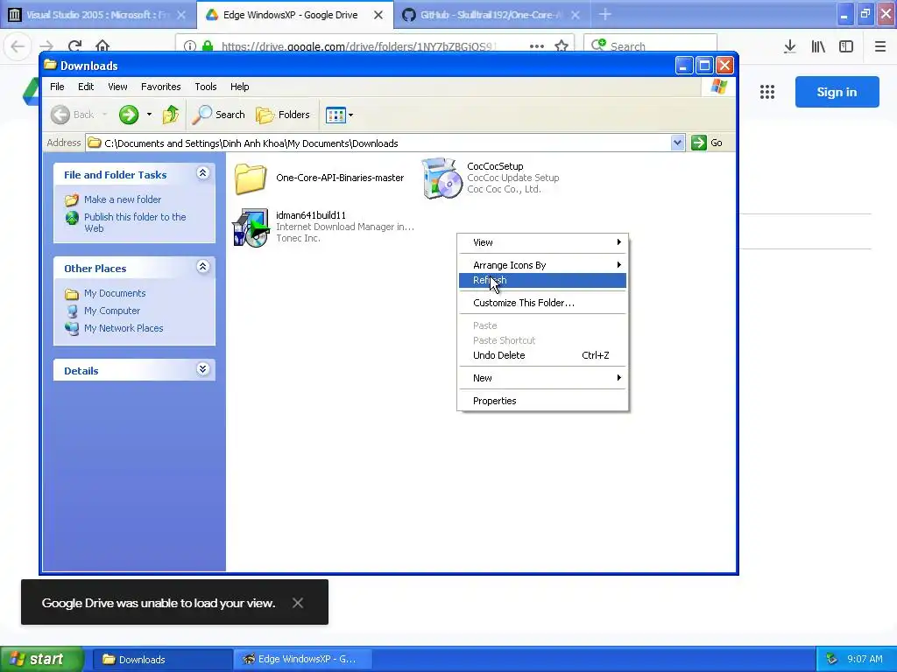This screenshot has width=897, height=672.
Task: Open the browser downloads arrow icon
Action: (790, 46)
